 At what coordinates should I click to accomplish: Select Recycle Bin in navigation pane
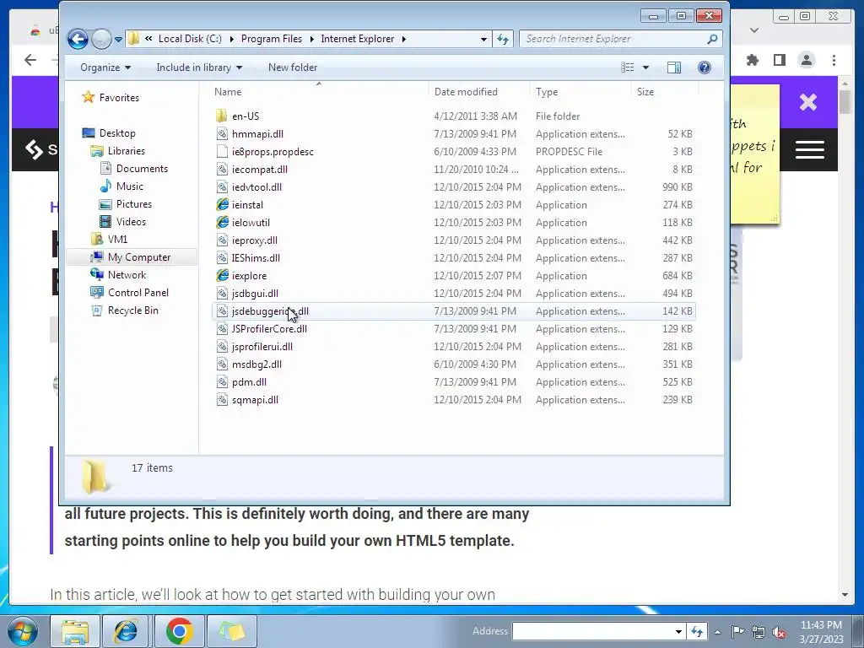[132, 310]
